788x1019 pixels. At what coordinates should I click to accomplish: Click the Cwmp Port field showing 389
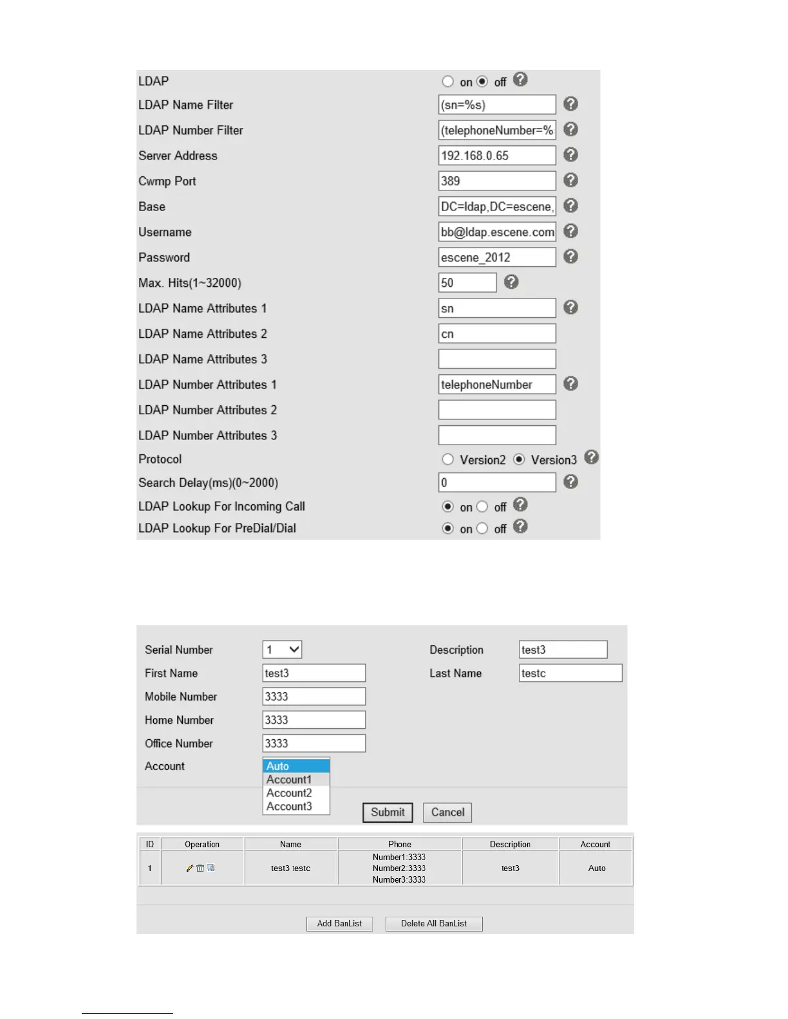pyautogui.click(x=497, y=181)
